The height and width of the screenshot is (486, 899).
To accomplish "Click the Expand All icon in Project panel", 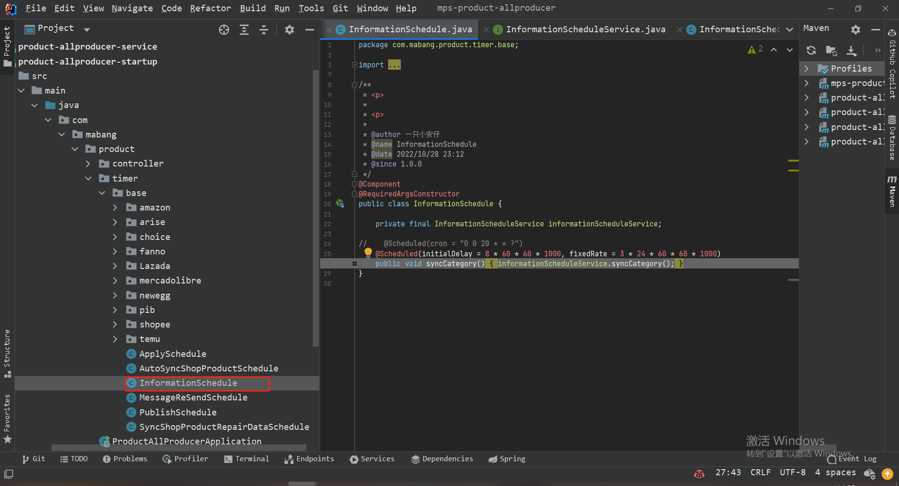I will 244,30.
